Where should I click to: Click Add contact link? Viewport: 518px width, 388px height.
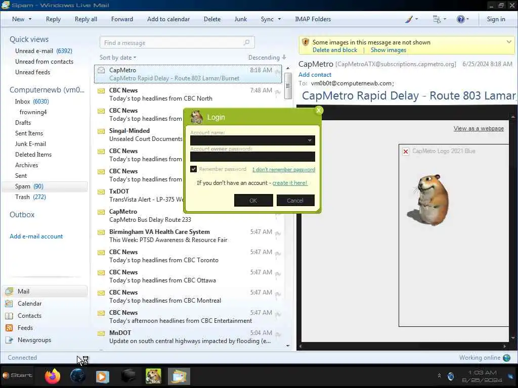pyautogui.click(x=315, y=75)
